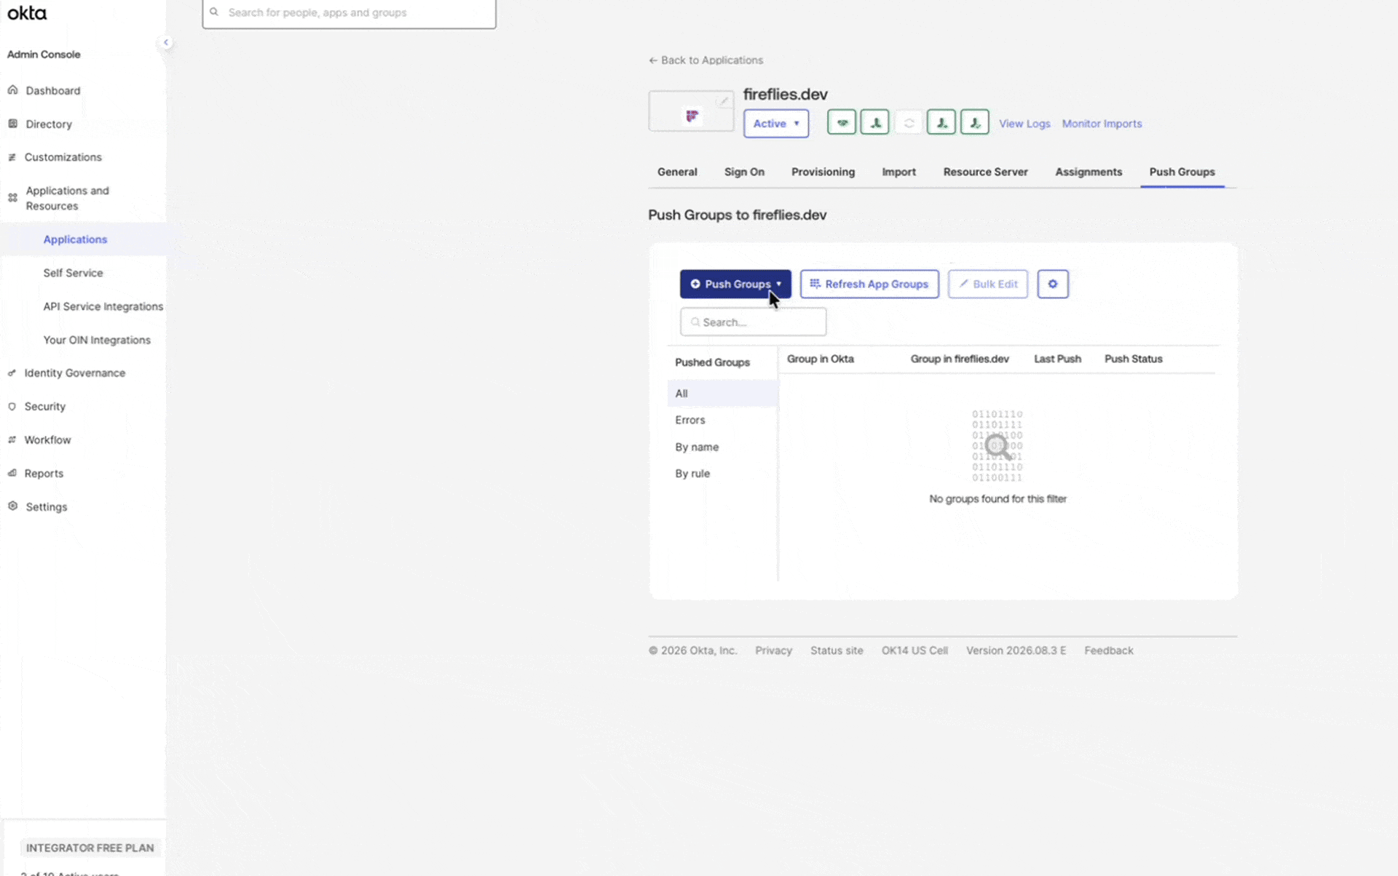Click the handshake icon button
The image size is (1398, 876).
pyautogui.click(x=842, y=122)
